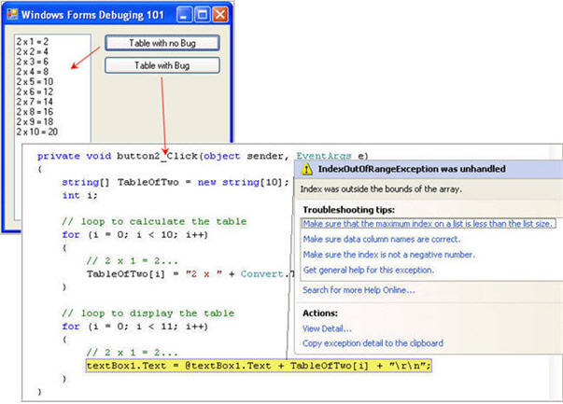Click 'Copy exception detail to the clipboard'
Image resolution: width=563 pixels, height=404 pixels.
point(373,343)
